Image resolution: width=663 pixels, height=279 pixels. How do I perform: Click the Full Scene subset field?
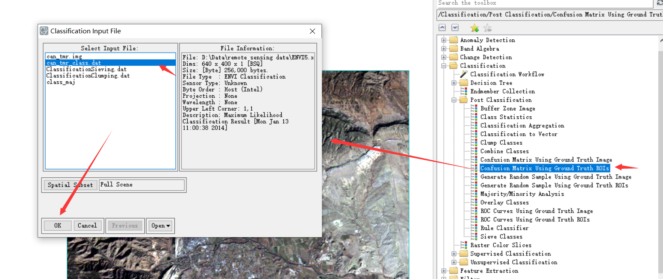tap(141, 185)
